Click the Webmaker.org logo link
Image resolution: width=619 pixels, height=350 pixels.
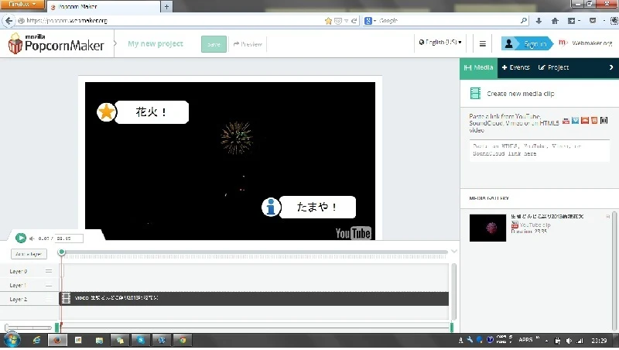586,43
